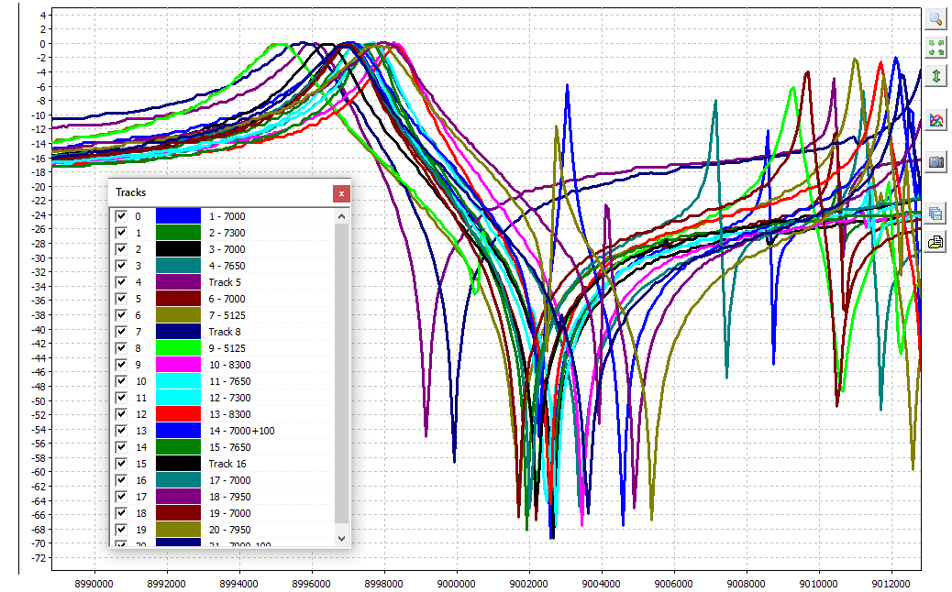Image resolution: width=952 pixels, height=592 pixels.
Task: Open the tracks chart icon
Action: pyautogui.click(x=935, y=119)
